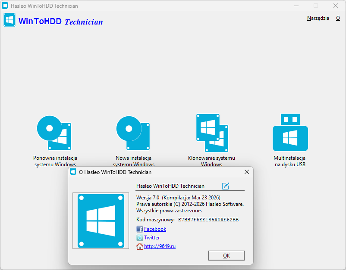Open the http://9649.ru link
346x270 pixels.
160,246
